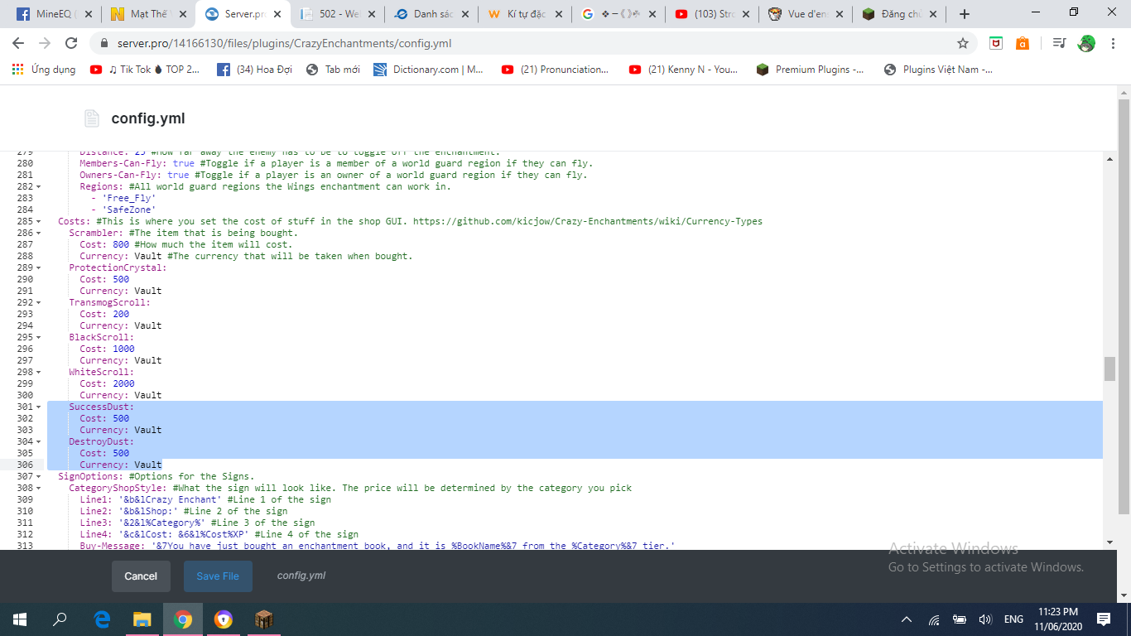Switch the ENG input language indicator
This screenshot has height=636, width=1131.
click(x=1013, y=619)
